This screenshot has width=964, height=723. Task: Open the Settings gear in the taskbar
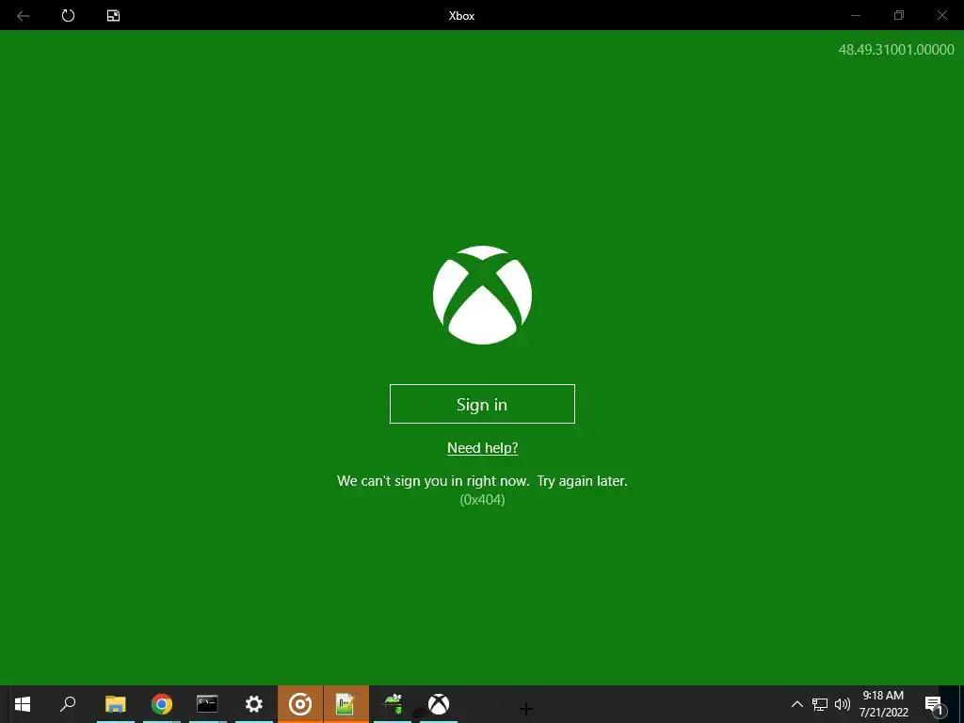click(x=254, y=704)
